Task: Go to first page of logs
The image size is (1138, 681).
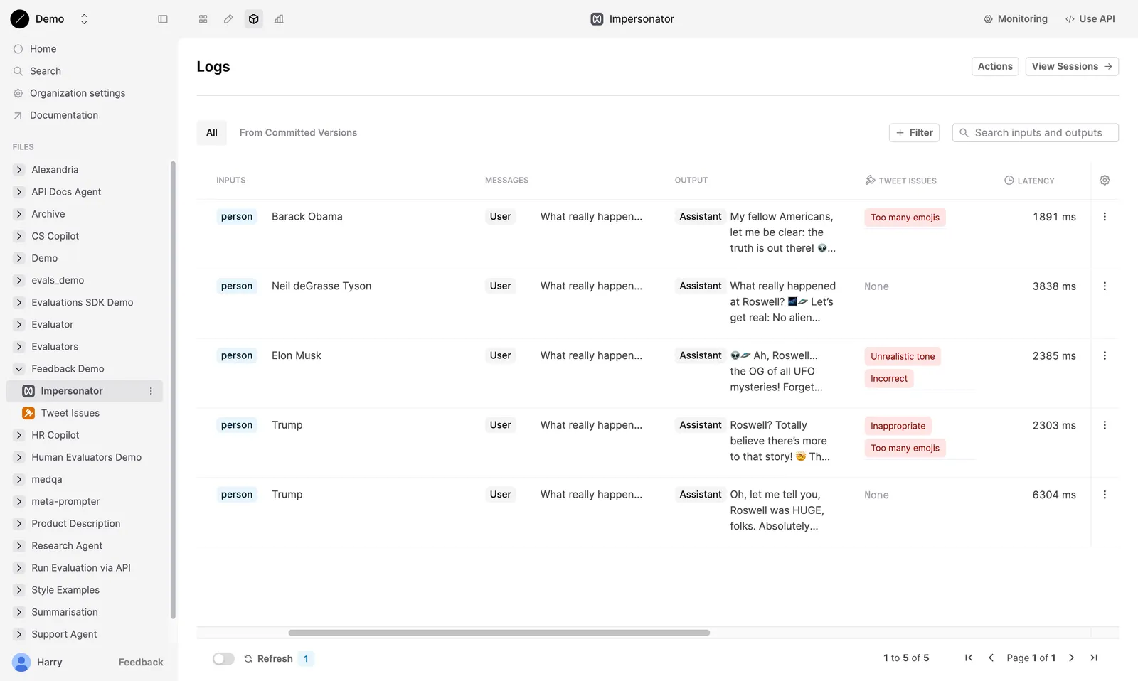Action: [969, 658]
